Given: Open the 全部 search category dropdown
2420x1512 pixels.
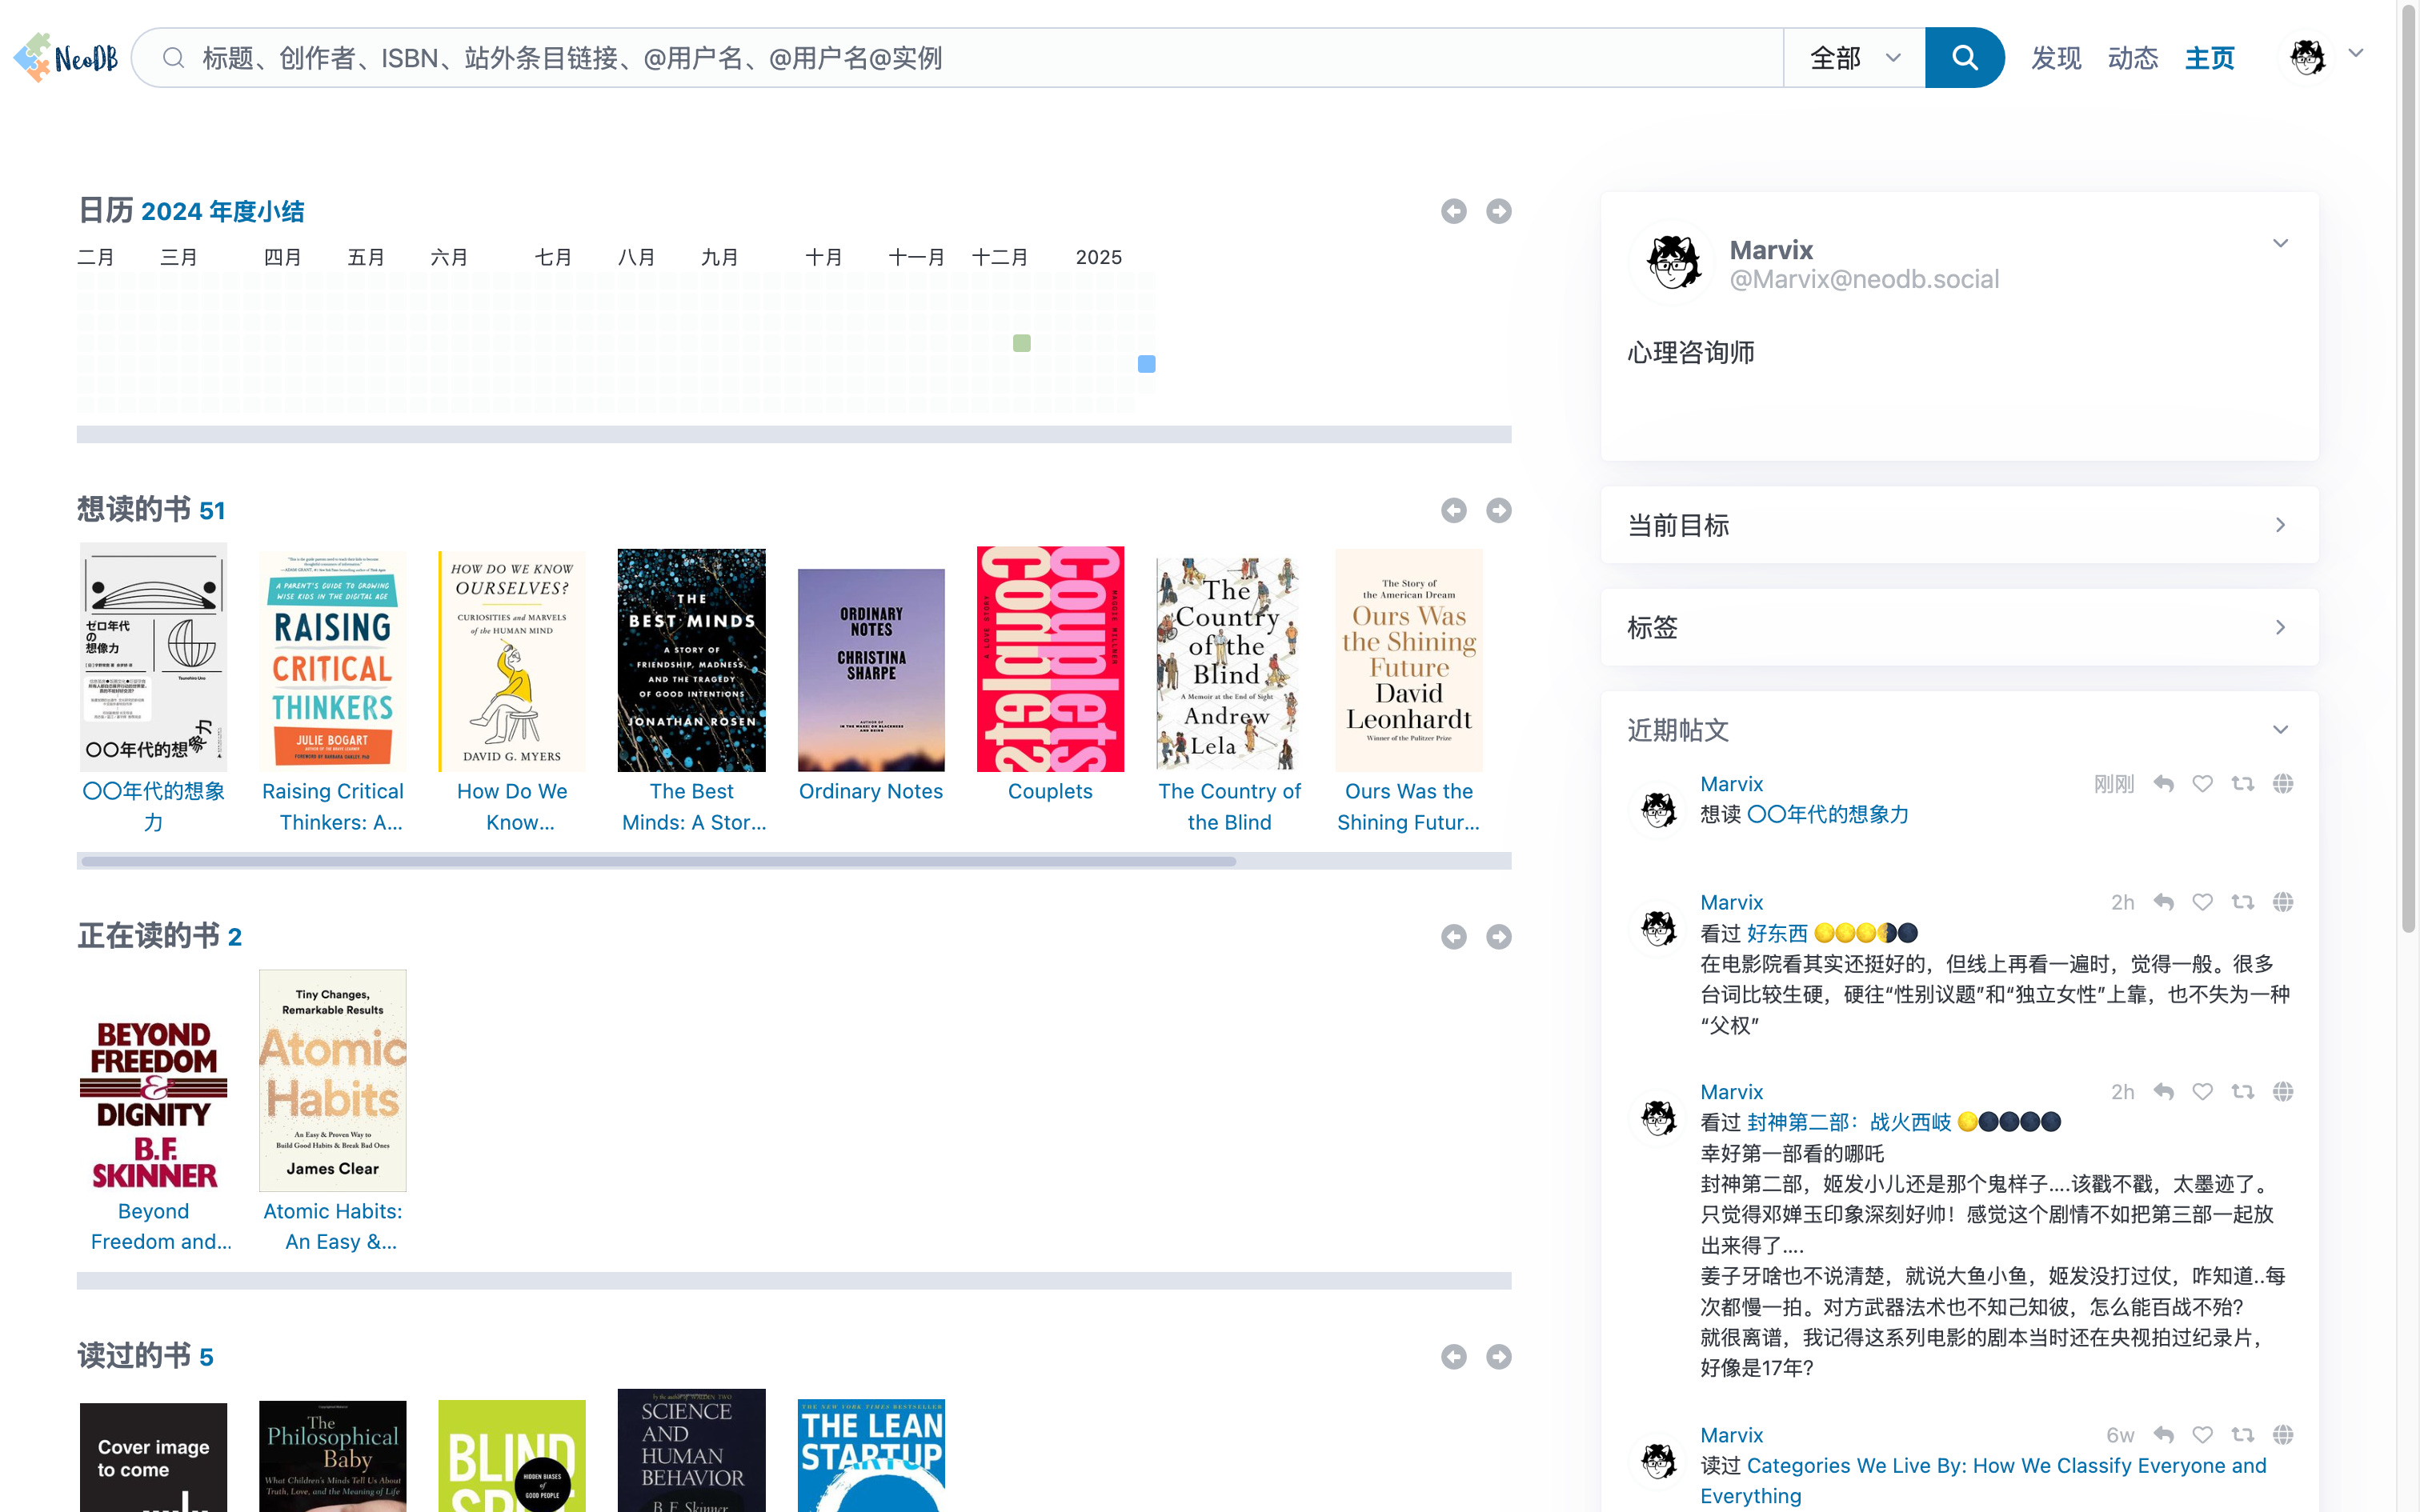Looking at the screenshot, I should (1854, 58).
